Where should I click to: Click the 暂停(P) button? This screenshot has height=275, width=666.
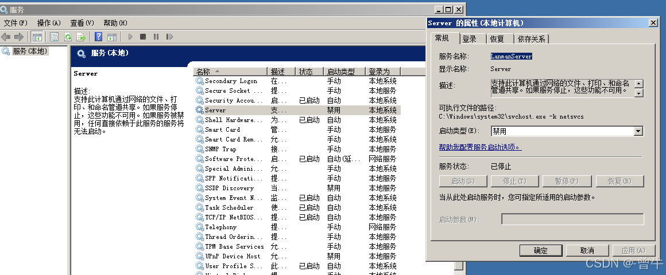point(567,181)
